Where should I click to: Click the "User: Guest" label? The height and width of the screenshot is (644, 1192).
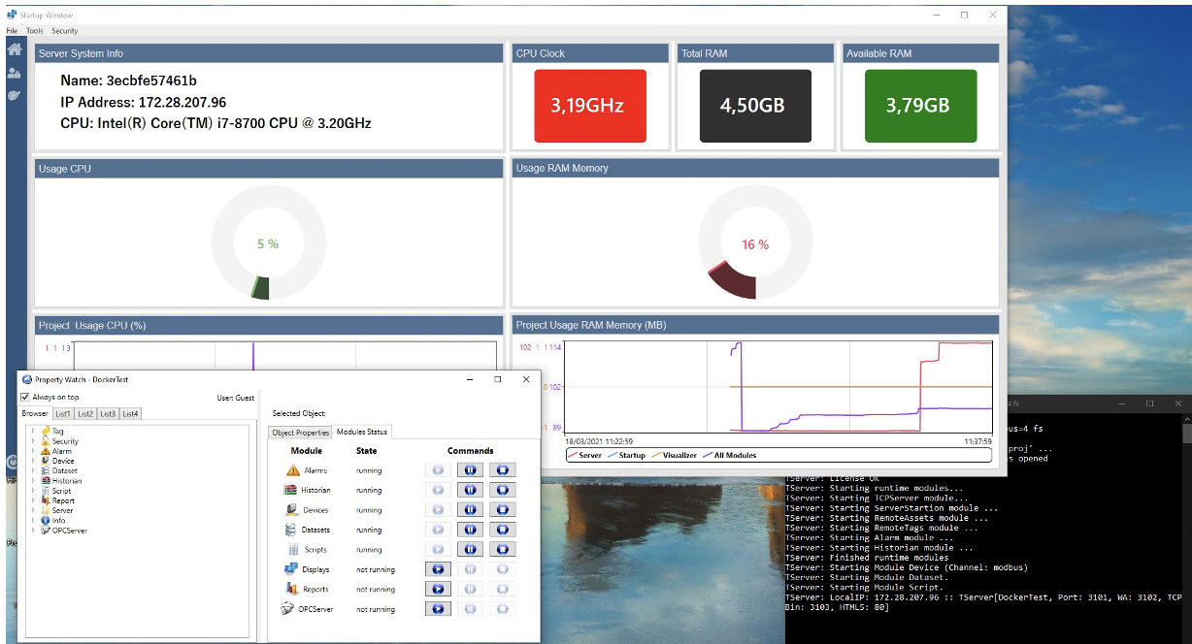coord(236,398)
